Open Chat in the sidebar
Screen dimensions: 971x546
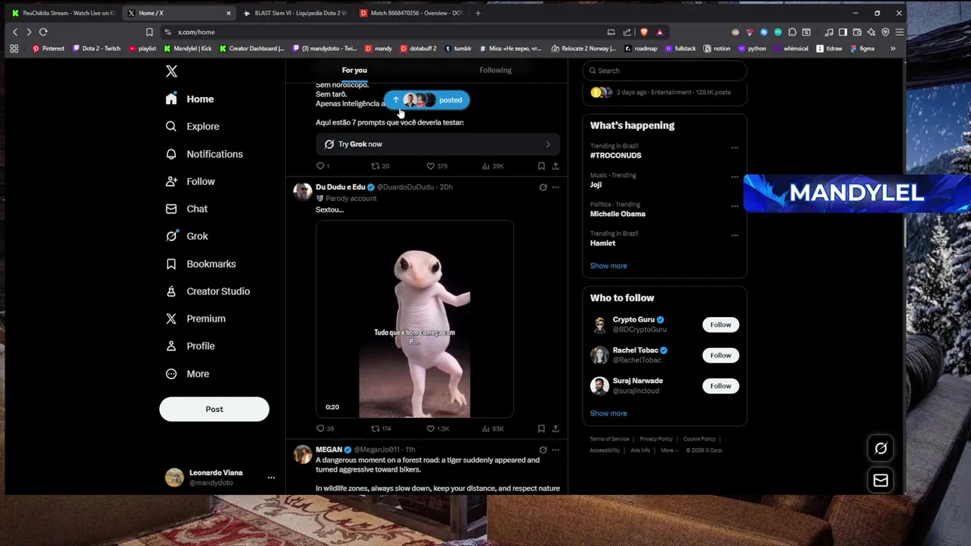(187, 209)
